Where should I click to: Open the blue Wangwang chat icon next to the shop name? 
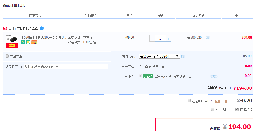pyautogui.click(x=42, y=28)
